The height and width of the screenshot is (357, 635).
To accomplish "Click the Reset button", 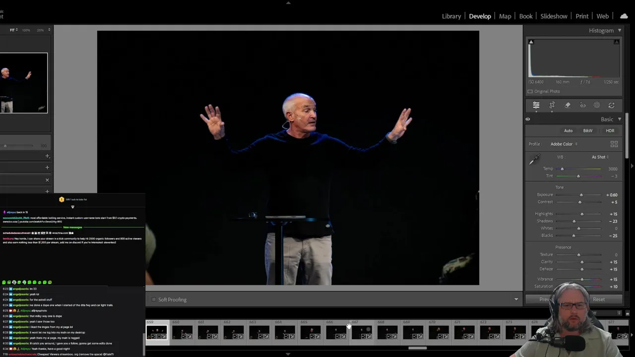I will tap(599, 299).
